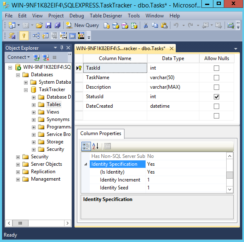Click the New Query button
Screen dimensions: 244x242
[x=82, y=25]
